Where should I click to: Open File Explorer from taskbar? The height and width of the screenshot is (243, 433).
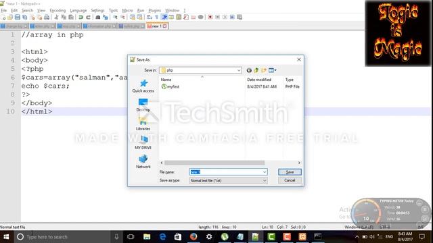click(147, 237)
